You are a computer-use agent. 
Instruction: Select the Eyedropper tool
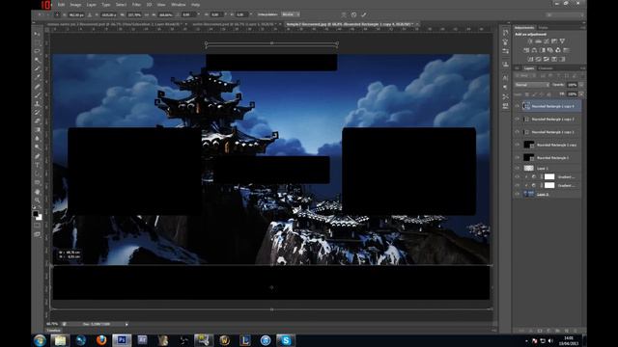click(x=37, y=77)
